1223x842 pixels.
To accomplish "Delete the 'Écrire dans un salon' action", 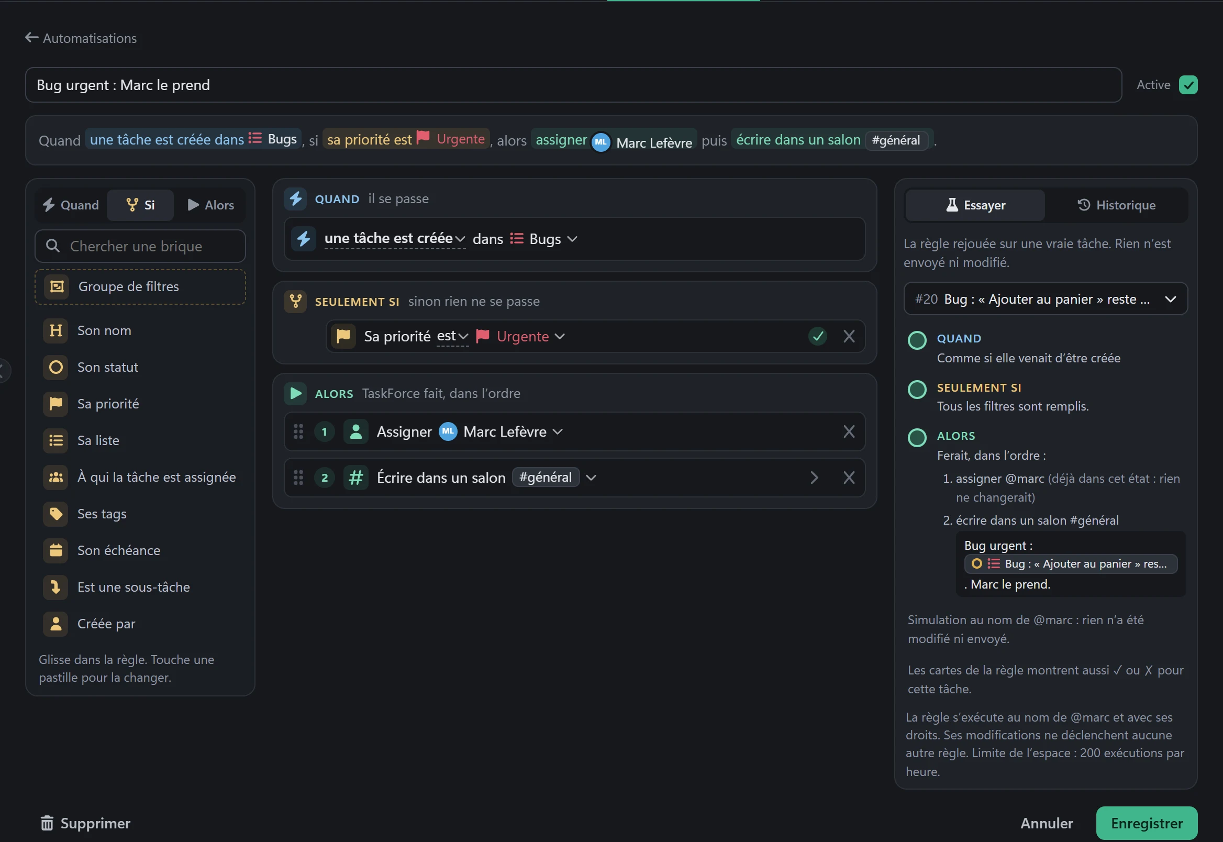I will click(849, 478).
